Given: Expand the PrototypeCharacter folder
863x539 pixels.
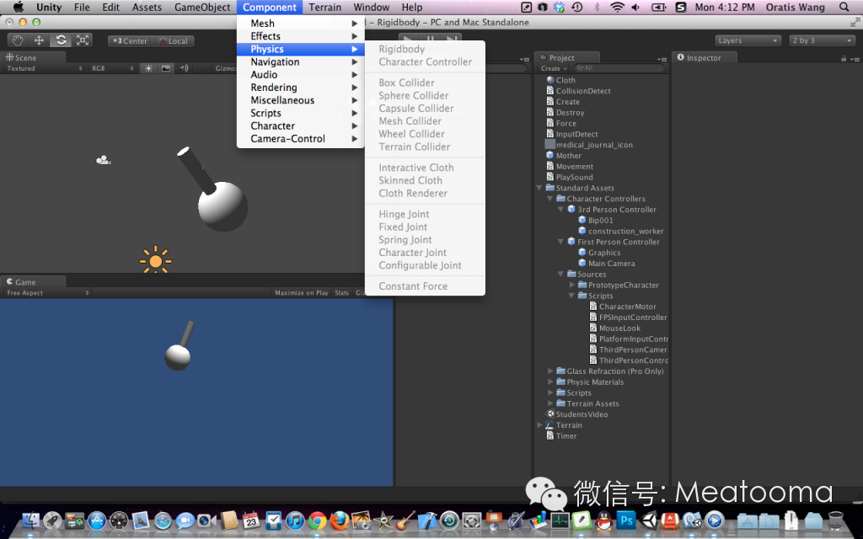Looking at the screenshot, I should (572, 285).
